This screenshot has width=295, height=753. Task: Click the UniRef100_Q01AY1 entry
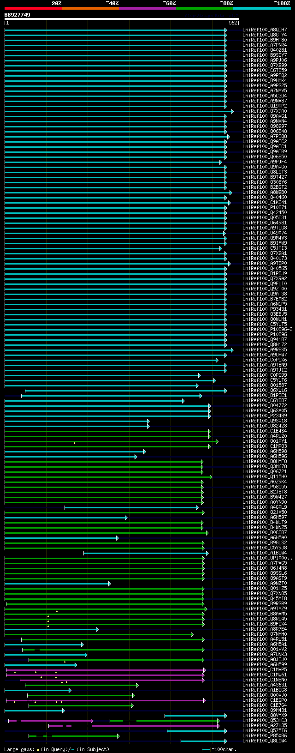tap(265, 441)
